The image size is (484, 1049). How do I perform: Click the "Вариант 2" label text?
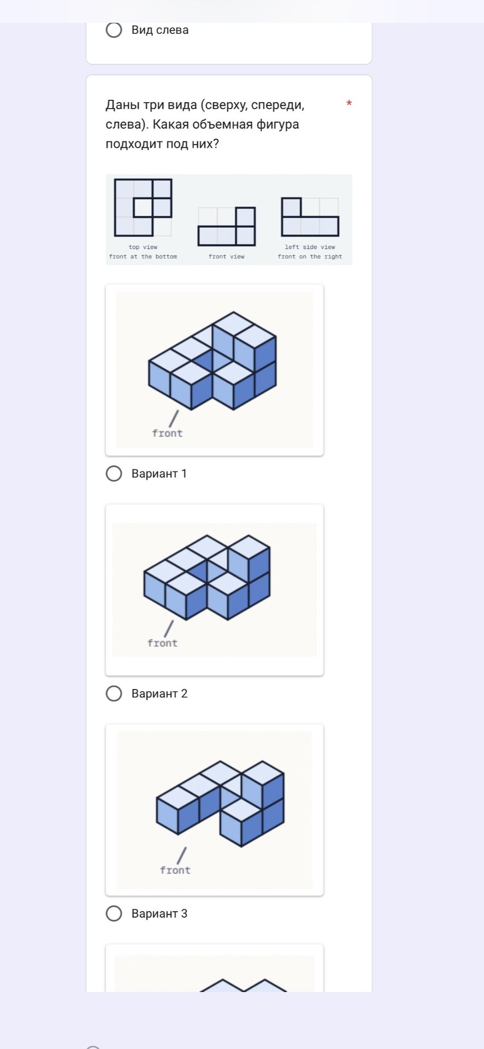pos(160,694)
